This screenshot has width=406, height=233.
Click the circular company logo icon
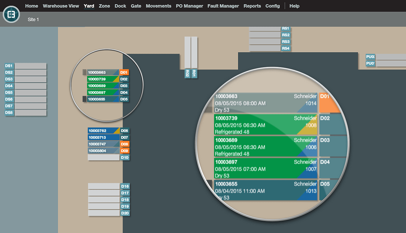point(11,15)
